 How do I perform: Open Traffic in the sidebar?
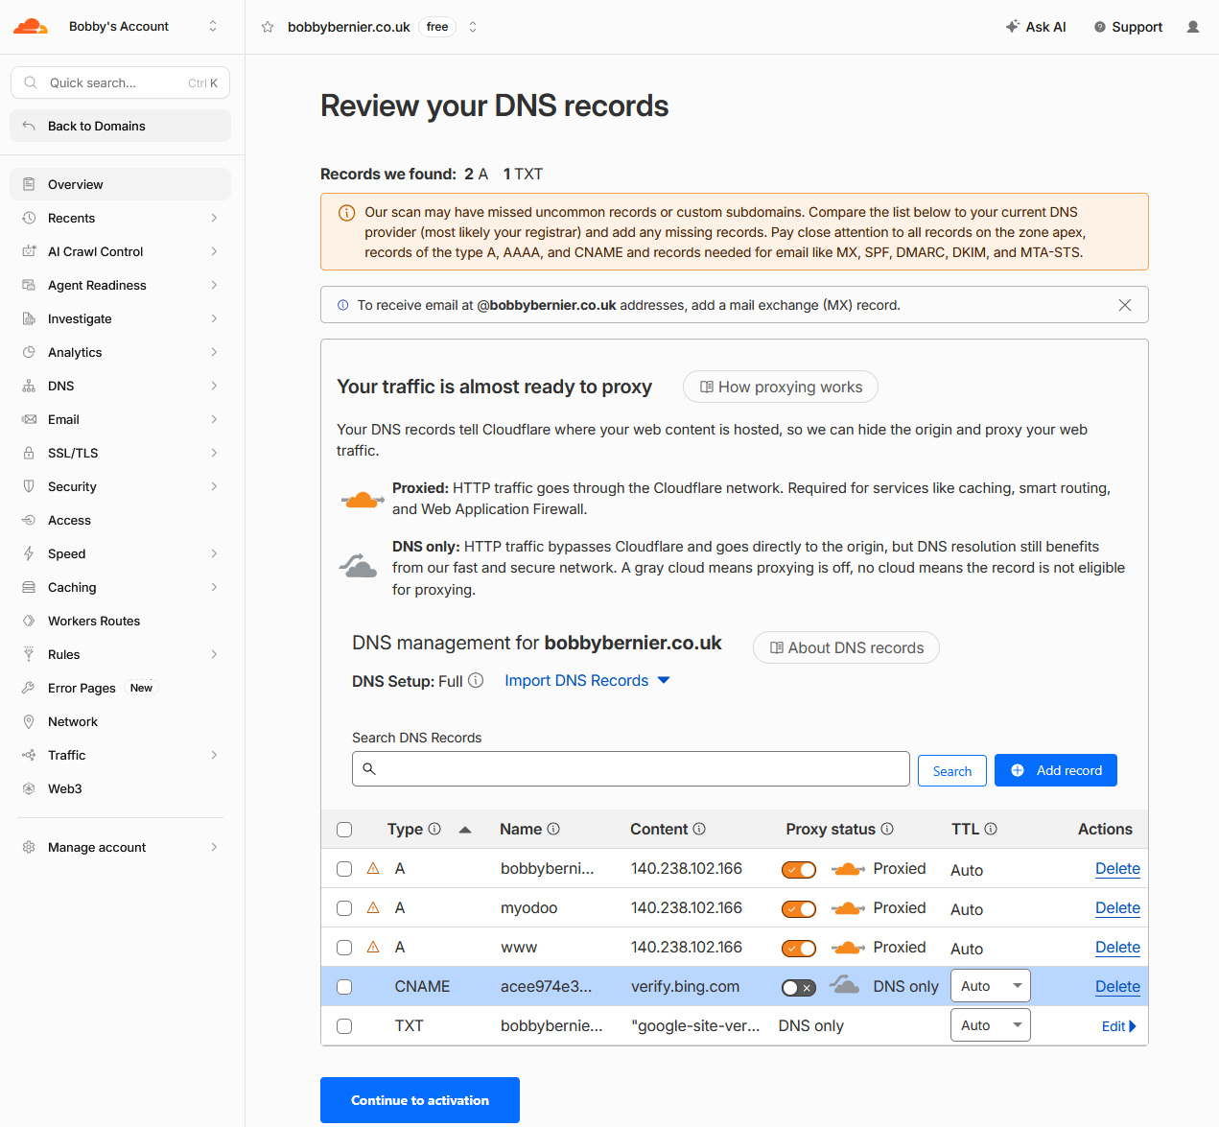point(120,755)
